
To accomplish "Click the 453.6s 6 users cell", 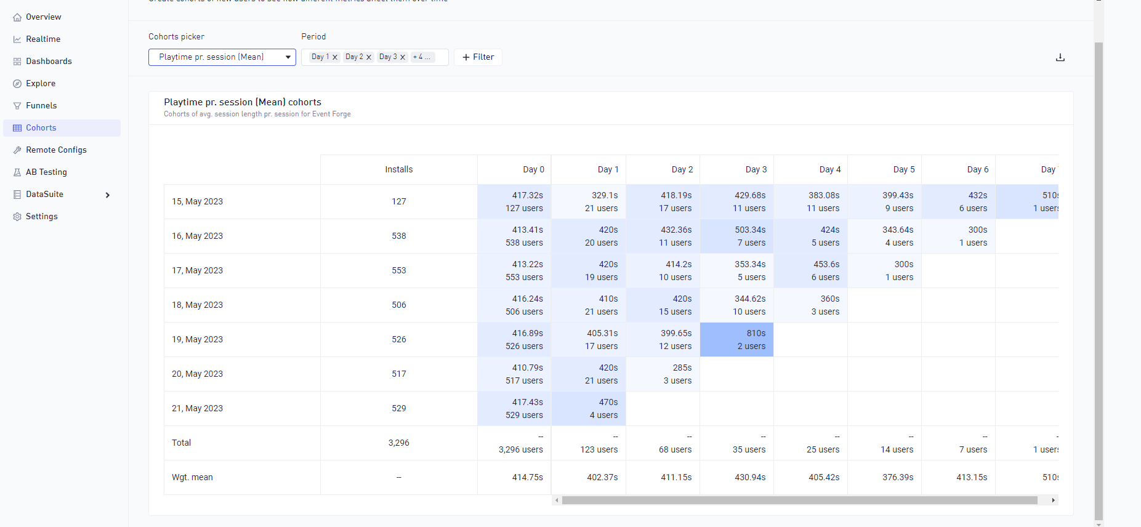I will click(811, 271).
